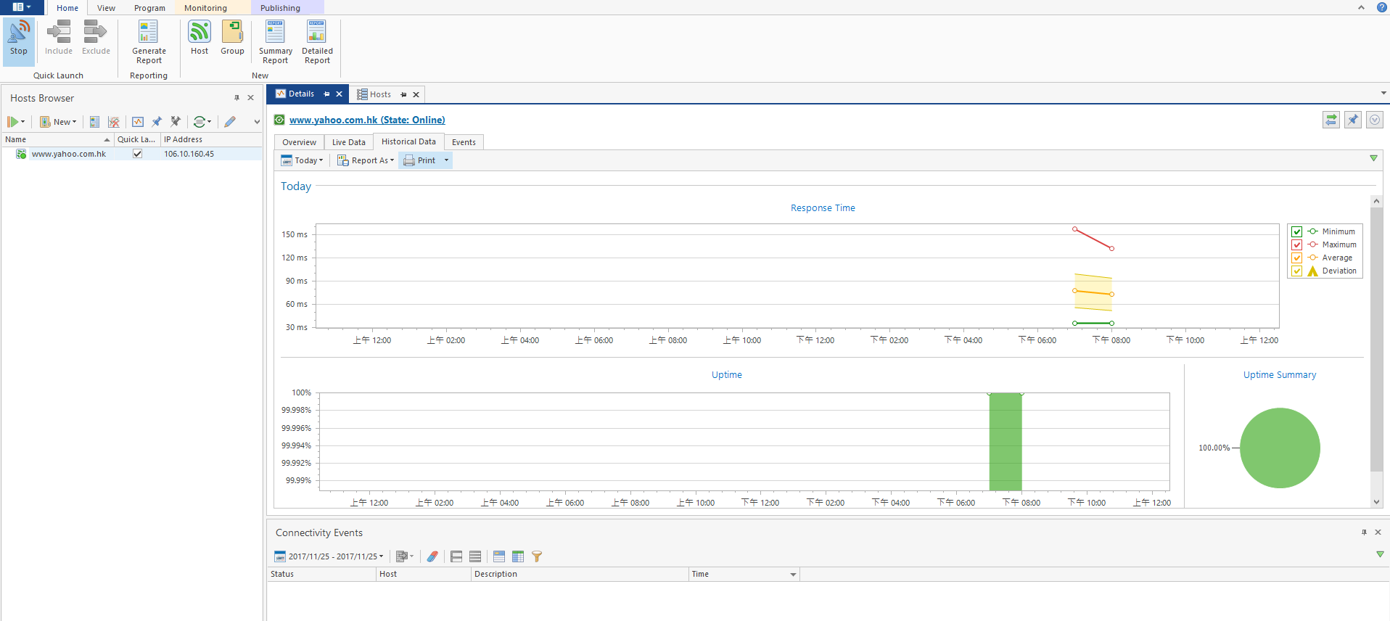This screenshot has height=621, width=1390.
Task: Open the Today period dropdown
Action: 303,160
